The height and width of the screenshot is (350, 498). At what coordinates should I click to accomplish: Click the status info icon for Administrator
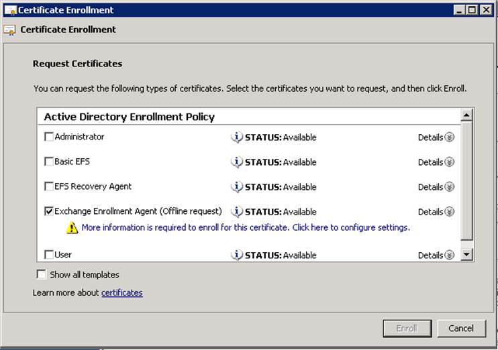pyautogui.click(x=236, y=137)
